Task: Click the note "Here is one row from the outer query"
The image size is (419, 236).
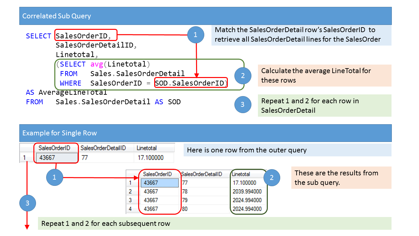Action: coord(287,150)
